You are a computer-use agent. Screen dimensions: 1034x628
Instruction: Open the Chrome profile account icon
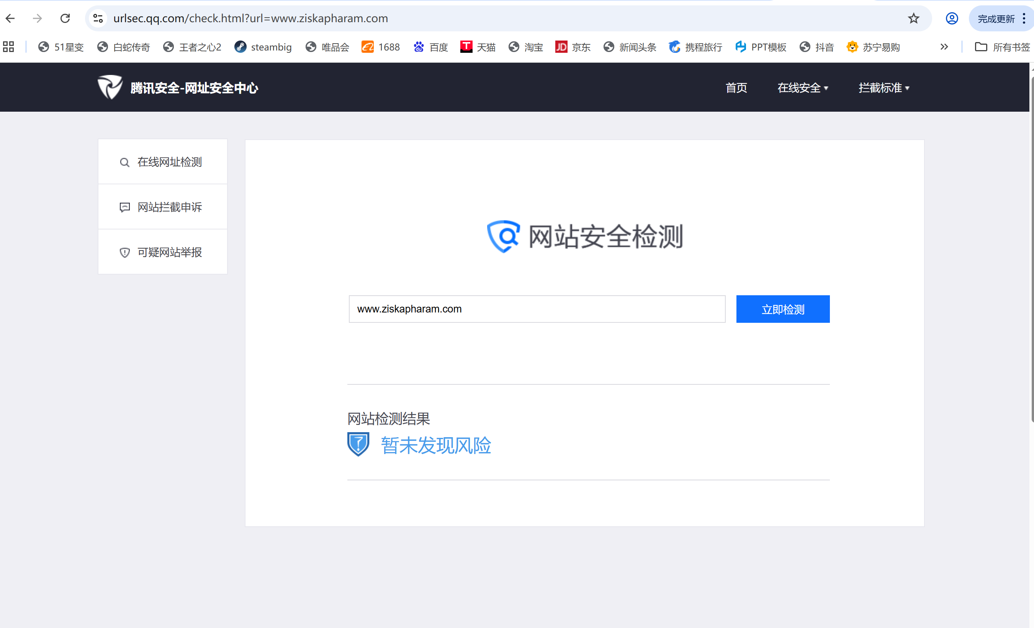951,18
